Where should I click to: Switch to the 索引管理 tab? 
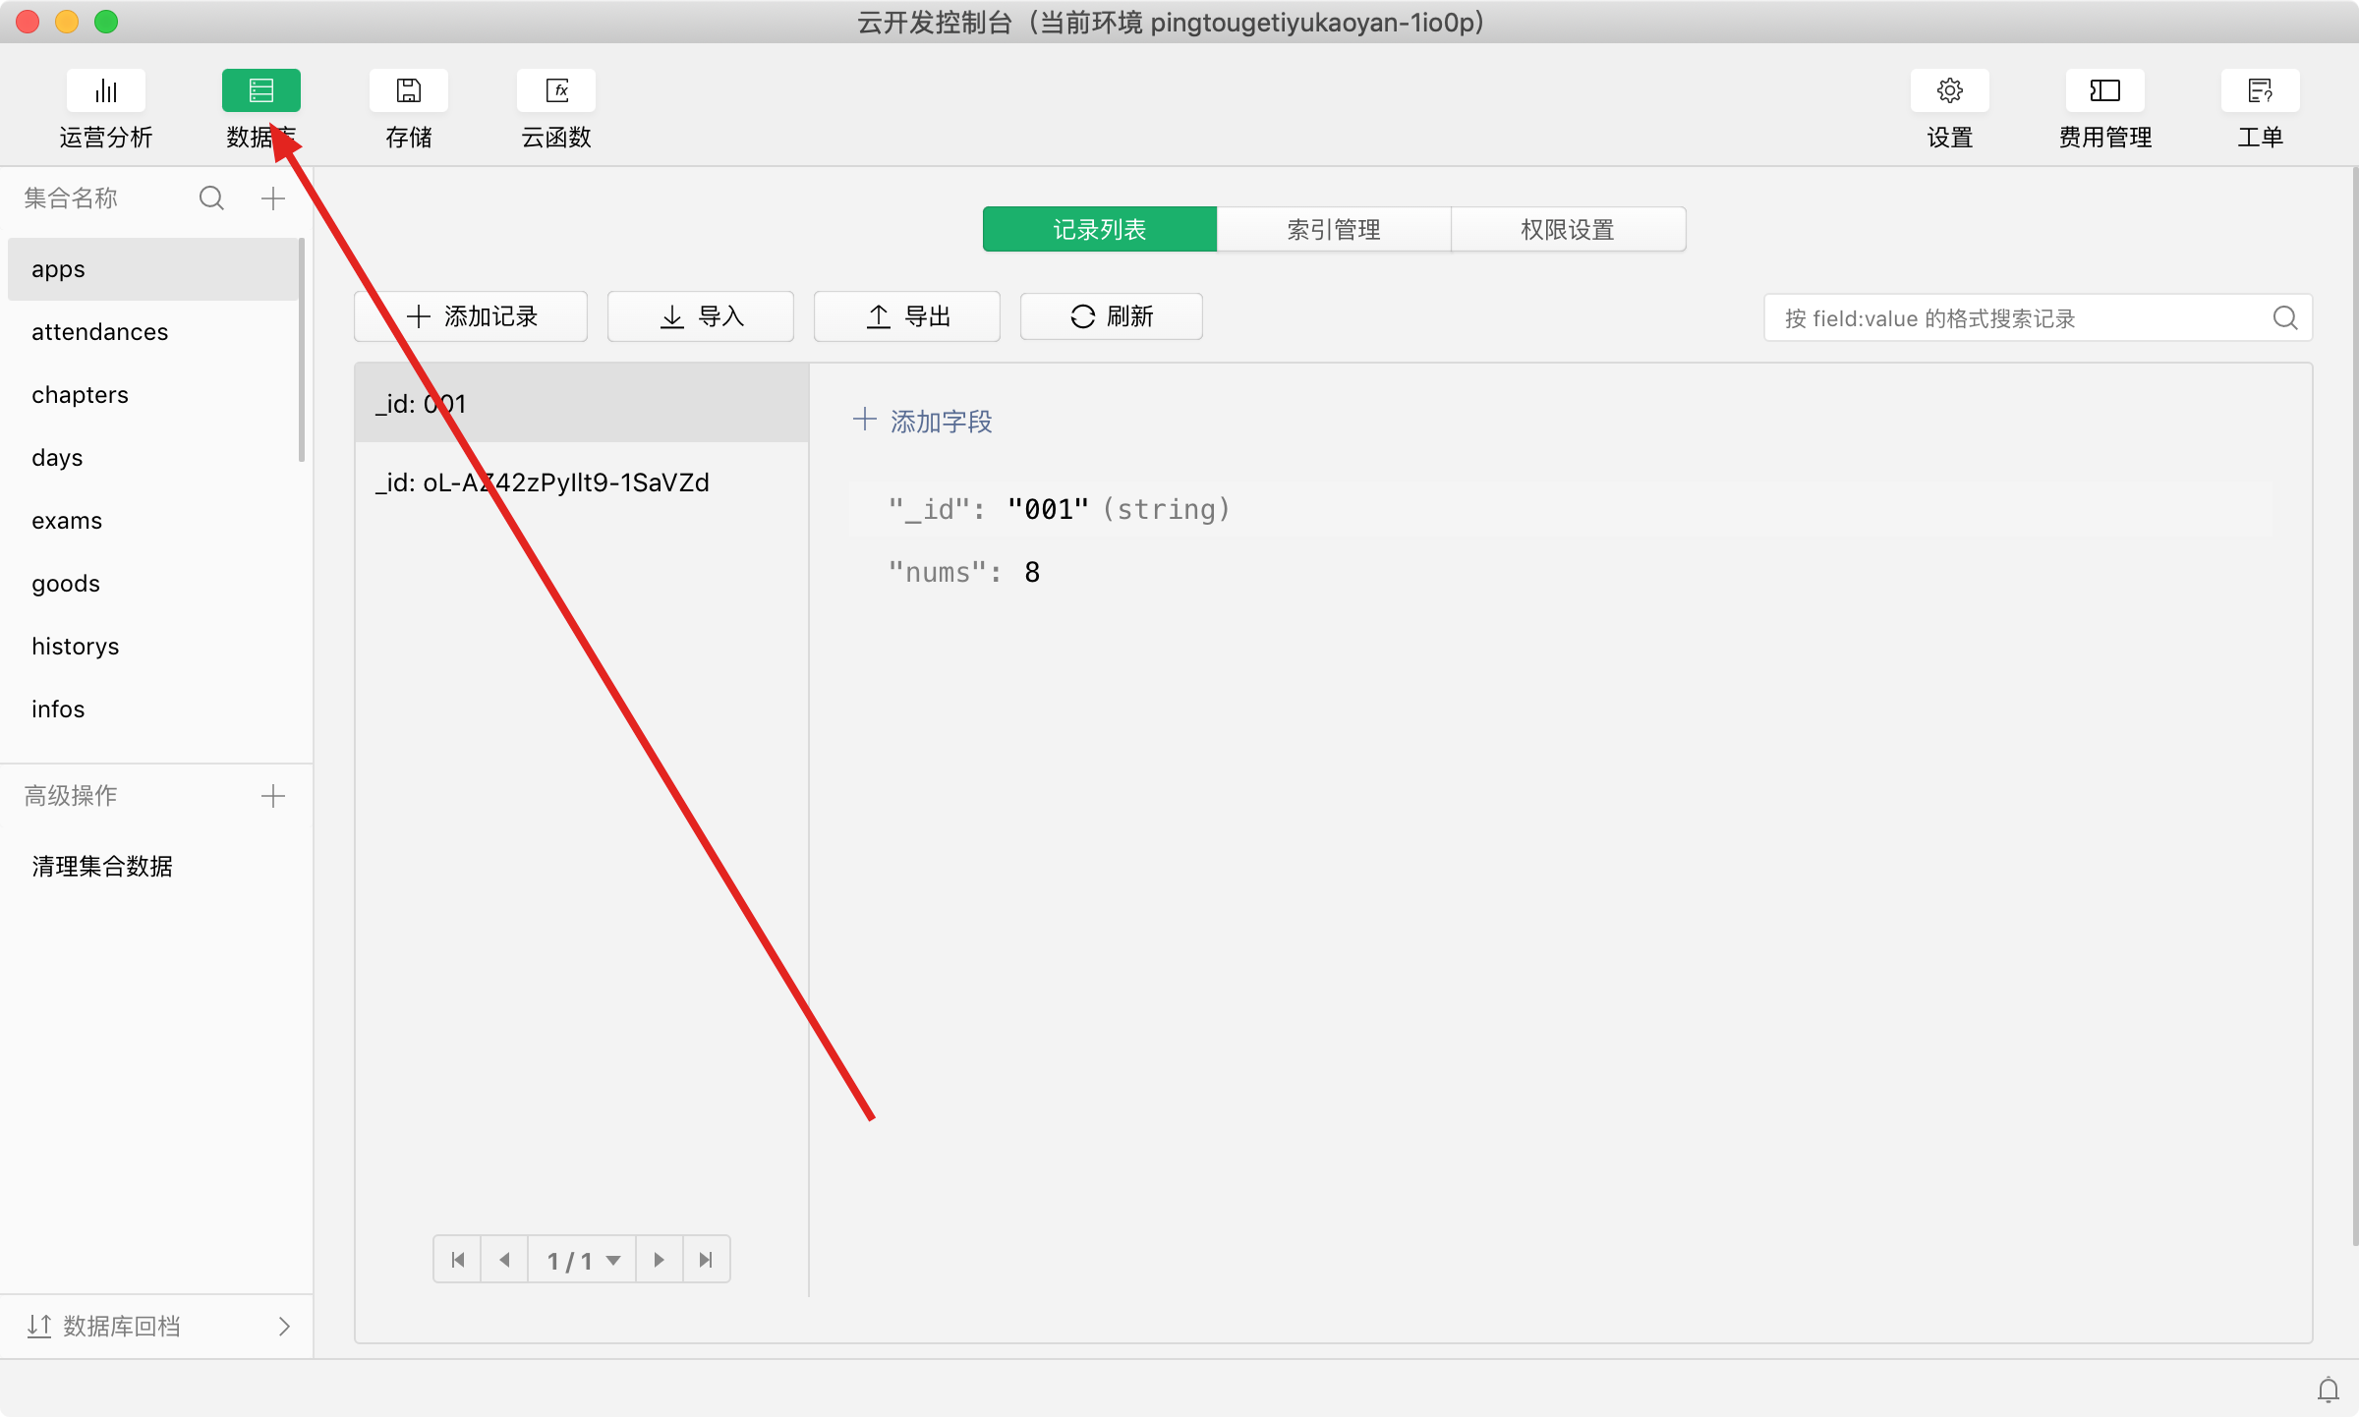click(1333, 230)
